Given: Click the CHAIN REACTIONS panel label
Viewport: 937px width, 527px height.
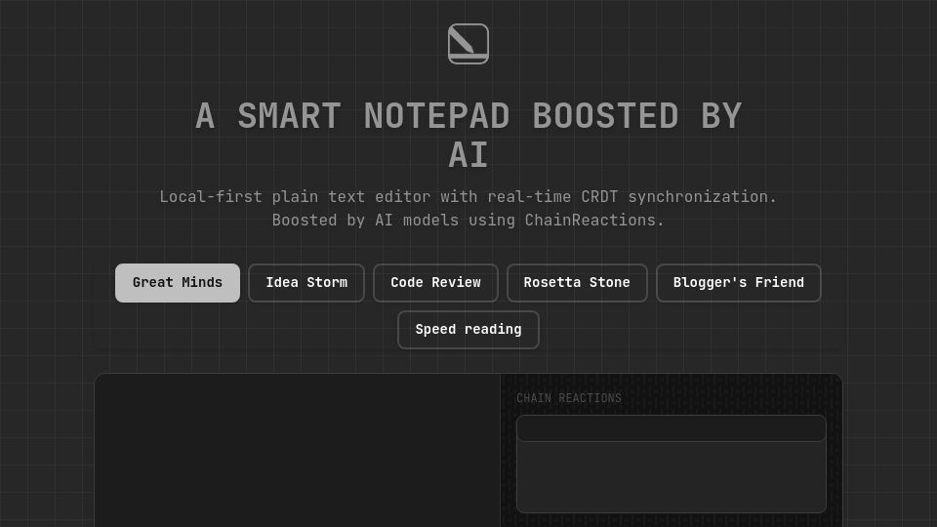Looking at the screenshot, I should (569, 398).
